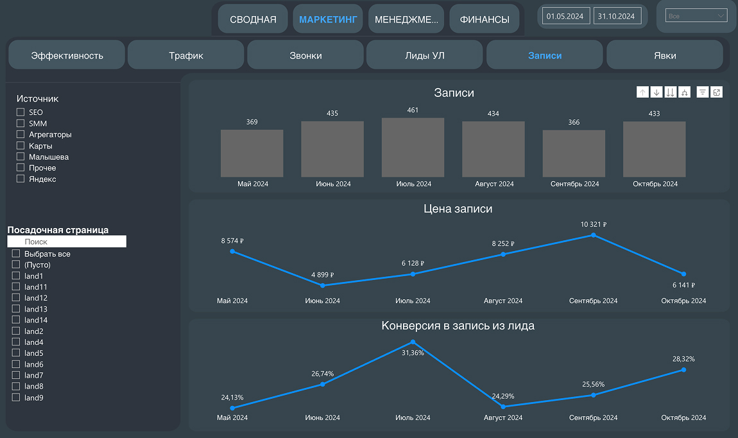The image size is (738, 438).
Task: Open the СВОДНАЯ section tab
Action: pos(253,19)
